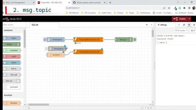Select the catch node in palette
This screenshot has width=196, height=110.
point(12,57)
